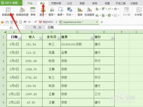This screenshot has width=143, height=107.
Task: Select column D header
Action: pyautogui.click(x=77, y=32)
